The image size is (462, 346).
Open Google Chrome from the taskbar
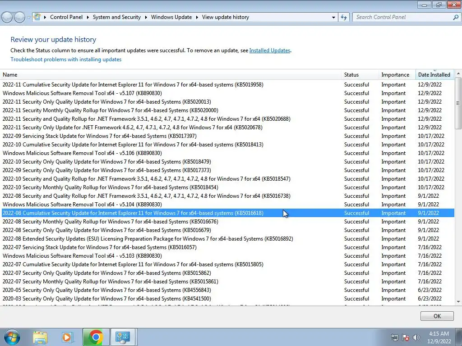[x=96, y=337]
